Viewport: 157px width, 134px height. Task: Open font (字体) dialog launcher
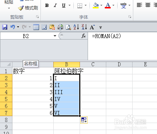(x=130, y=17)
